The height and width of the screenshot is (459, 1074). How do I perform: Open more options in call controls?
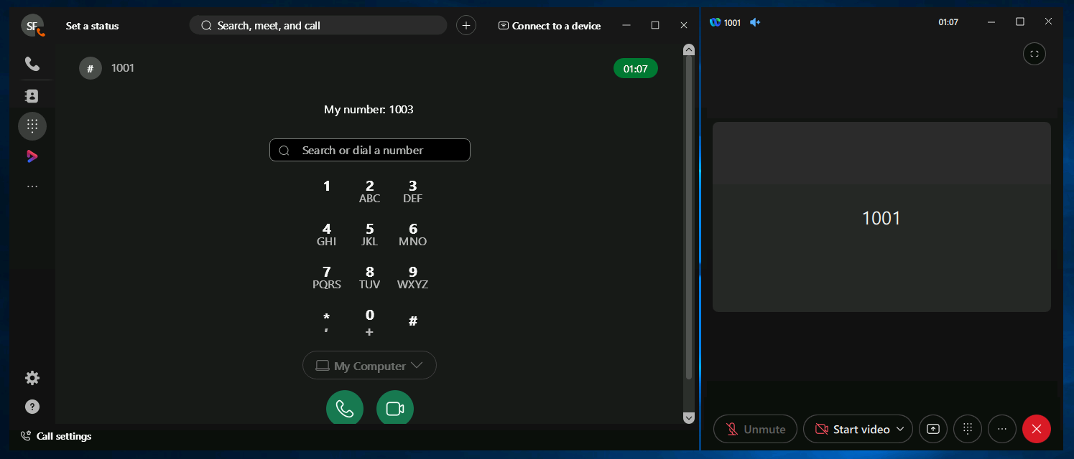pos(1001,429)
